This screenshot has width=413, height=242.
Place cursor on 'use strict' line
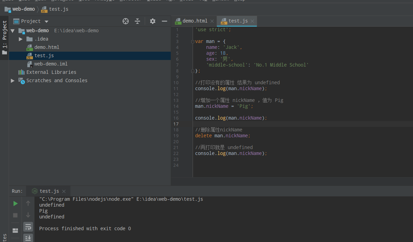pos(213,30)
